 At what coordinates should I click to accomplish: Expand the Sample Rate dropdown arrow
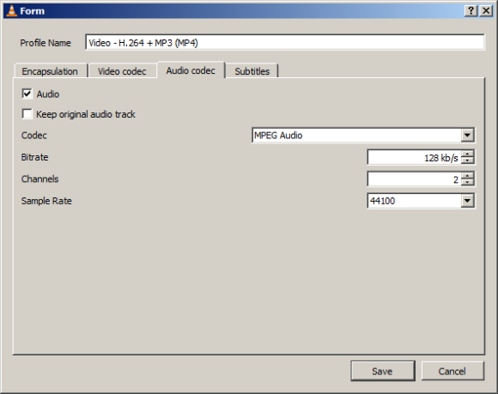pyautogui.click(x=467, y=201)
